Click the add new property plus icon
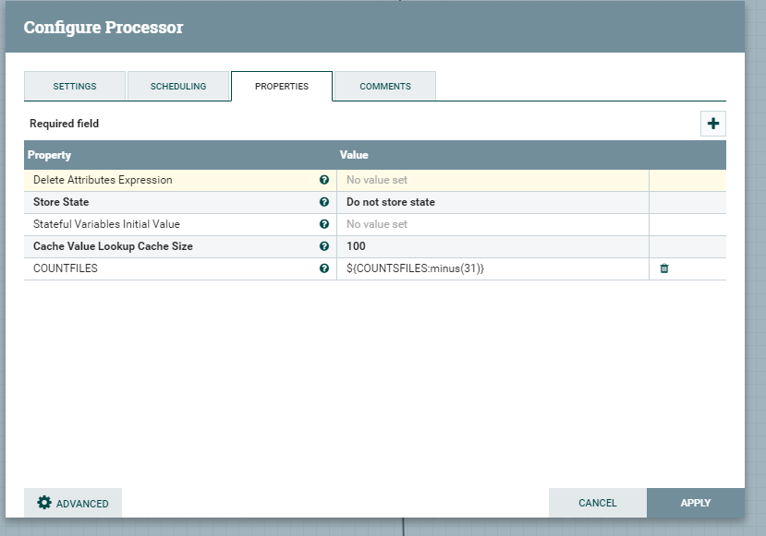This screenshot has height=536, width=766. pos(712,124)
